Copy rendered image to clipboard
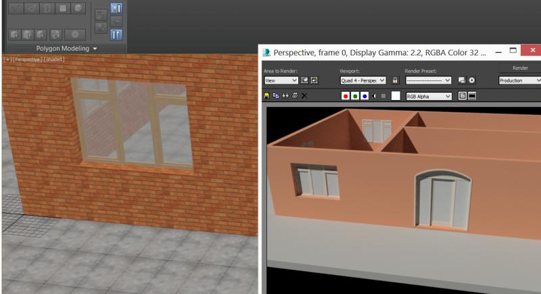Image resolution: width=541 pixels, height=294 pixels. pos(276,96)
